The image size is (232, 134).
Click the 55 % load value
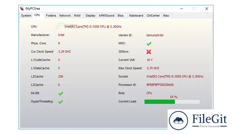(x=173, y=97)
